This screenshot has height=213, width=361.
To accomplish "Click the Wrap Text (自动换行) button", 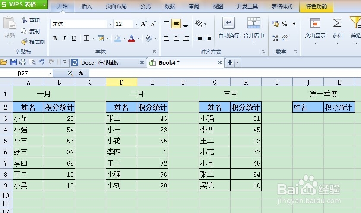I will point(228,28).
